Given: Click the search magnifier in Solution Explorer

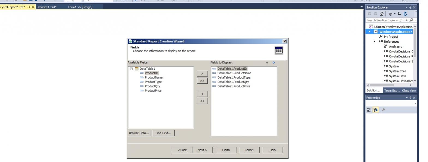Looking at the screenshot, I should [411, 20].
